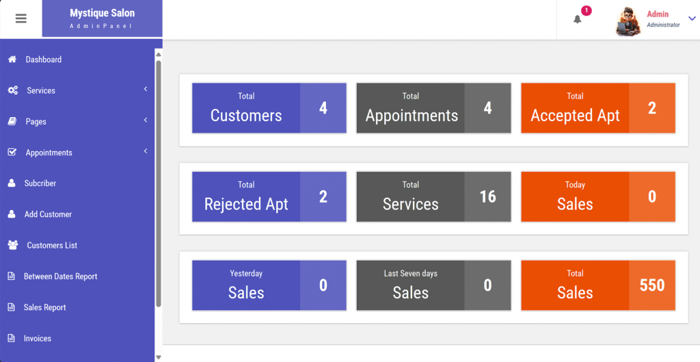700x362 pixels.
Task: Click the Pages book icon
Action: click(12, 121)
